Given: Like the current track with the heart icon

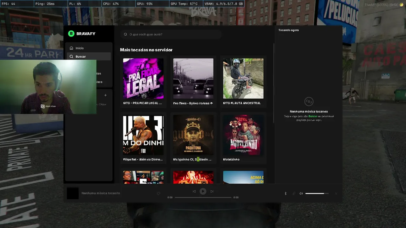Looking at the screenshot, I should [x=159, y=193].
